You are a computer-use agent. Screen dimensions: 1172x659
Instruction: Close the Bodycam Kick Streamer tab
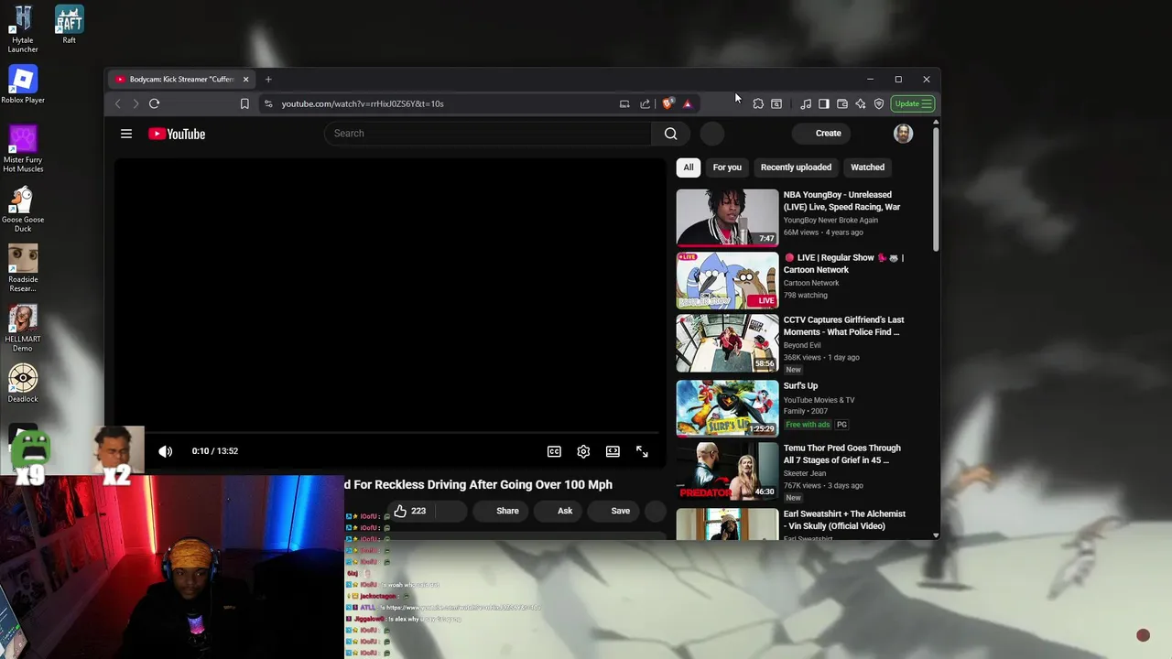pos(245,80)
